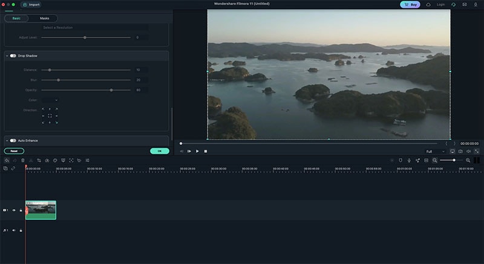
Task: Click the undo arrow in timeline toolbar
Action: [x=7, y=160]
